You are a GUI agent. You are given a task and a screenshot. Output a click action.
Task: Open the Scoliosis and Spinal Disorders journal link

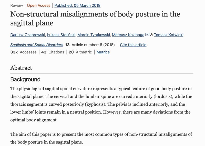[37, 45]
